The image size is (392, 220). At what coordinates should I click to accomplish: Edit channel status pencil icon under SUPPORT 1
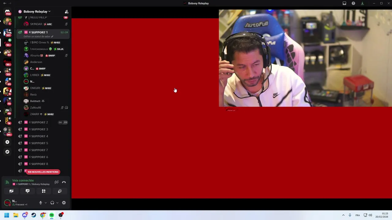click(x=52, y=37)
